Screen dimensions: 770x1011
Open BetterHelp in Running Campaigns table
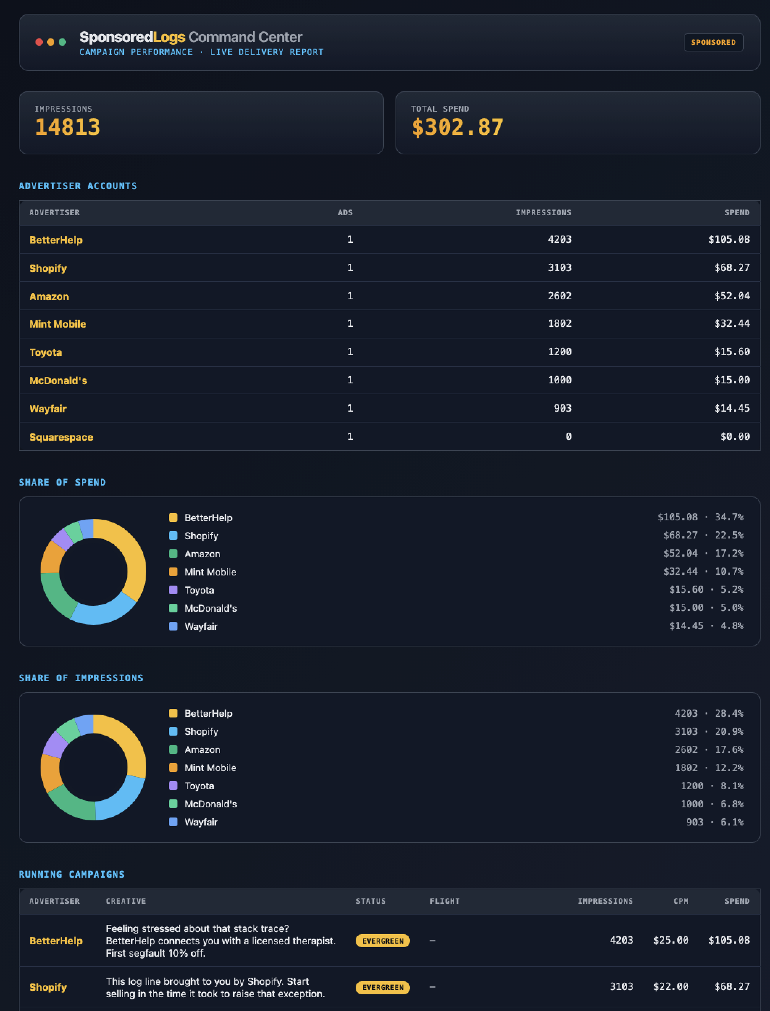coord(56,941)
